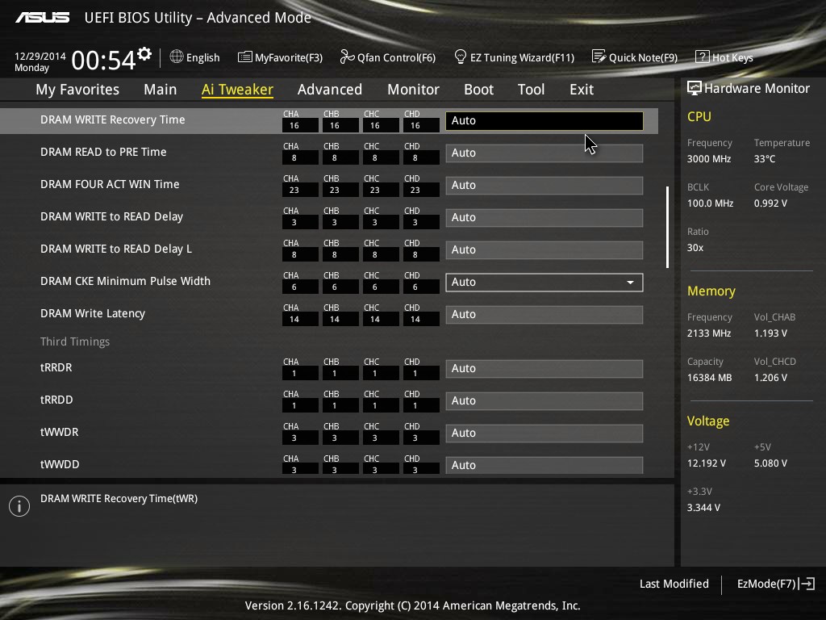The width and height of the screenshot is (826, 620).
Task: Click the info icon beside the help text
Action: [x=19, y=506]
